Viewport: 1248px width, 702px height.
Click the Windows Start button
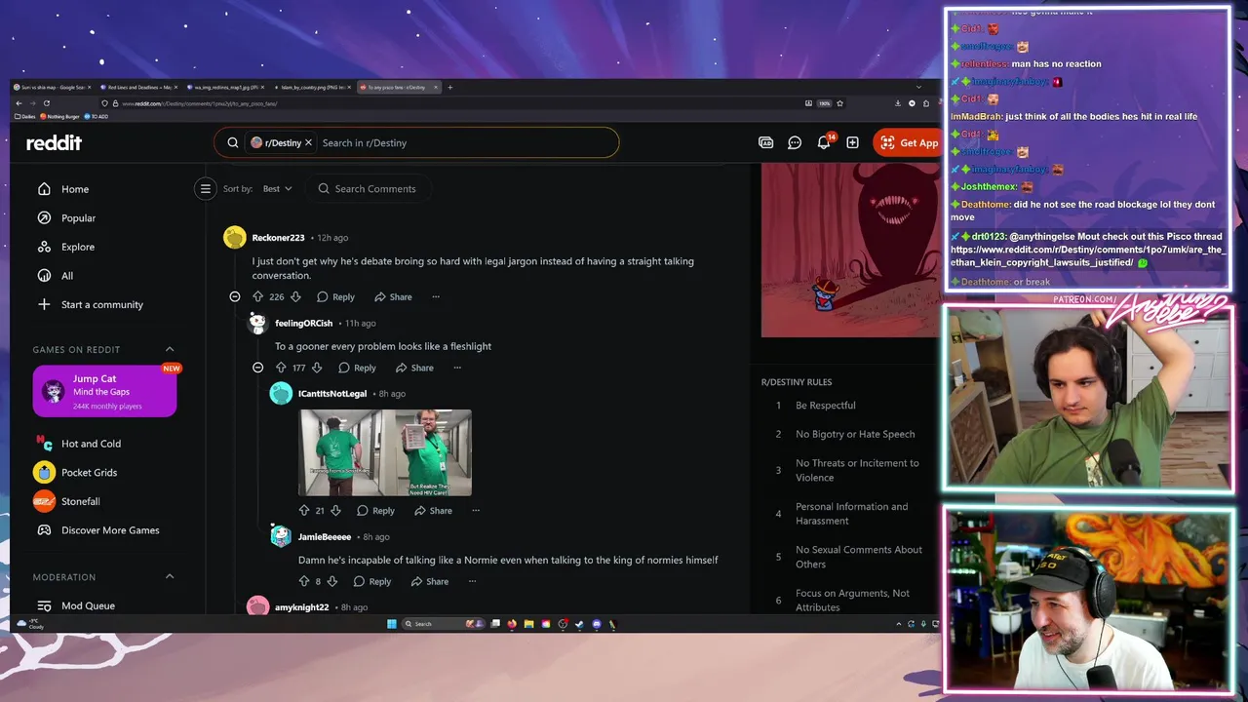pos(392,624)
